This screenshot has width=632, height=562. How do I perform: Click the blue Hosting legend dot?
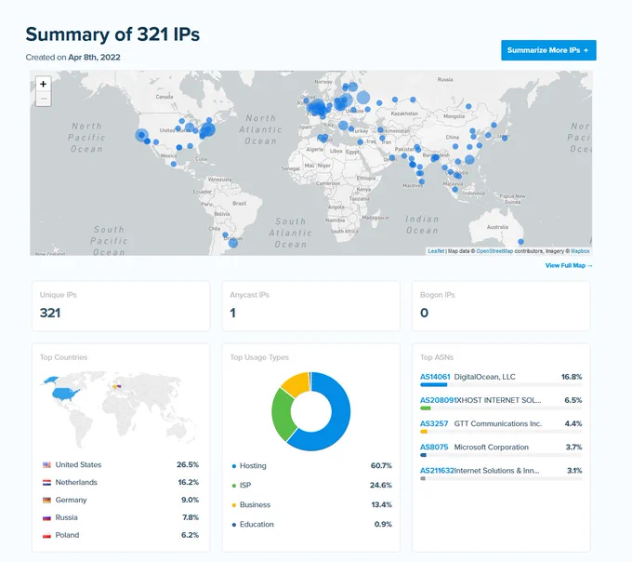coord(234,466)
